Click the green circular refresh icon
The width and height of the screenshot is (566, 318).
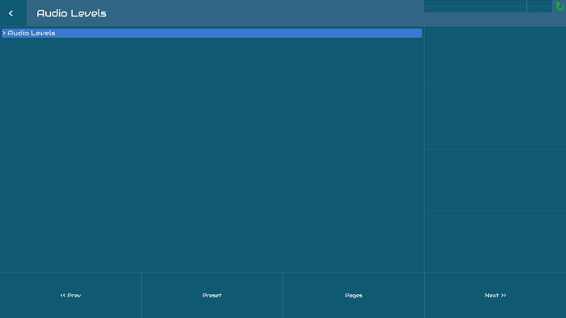point(560,6)
